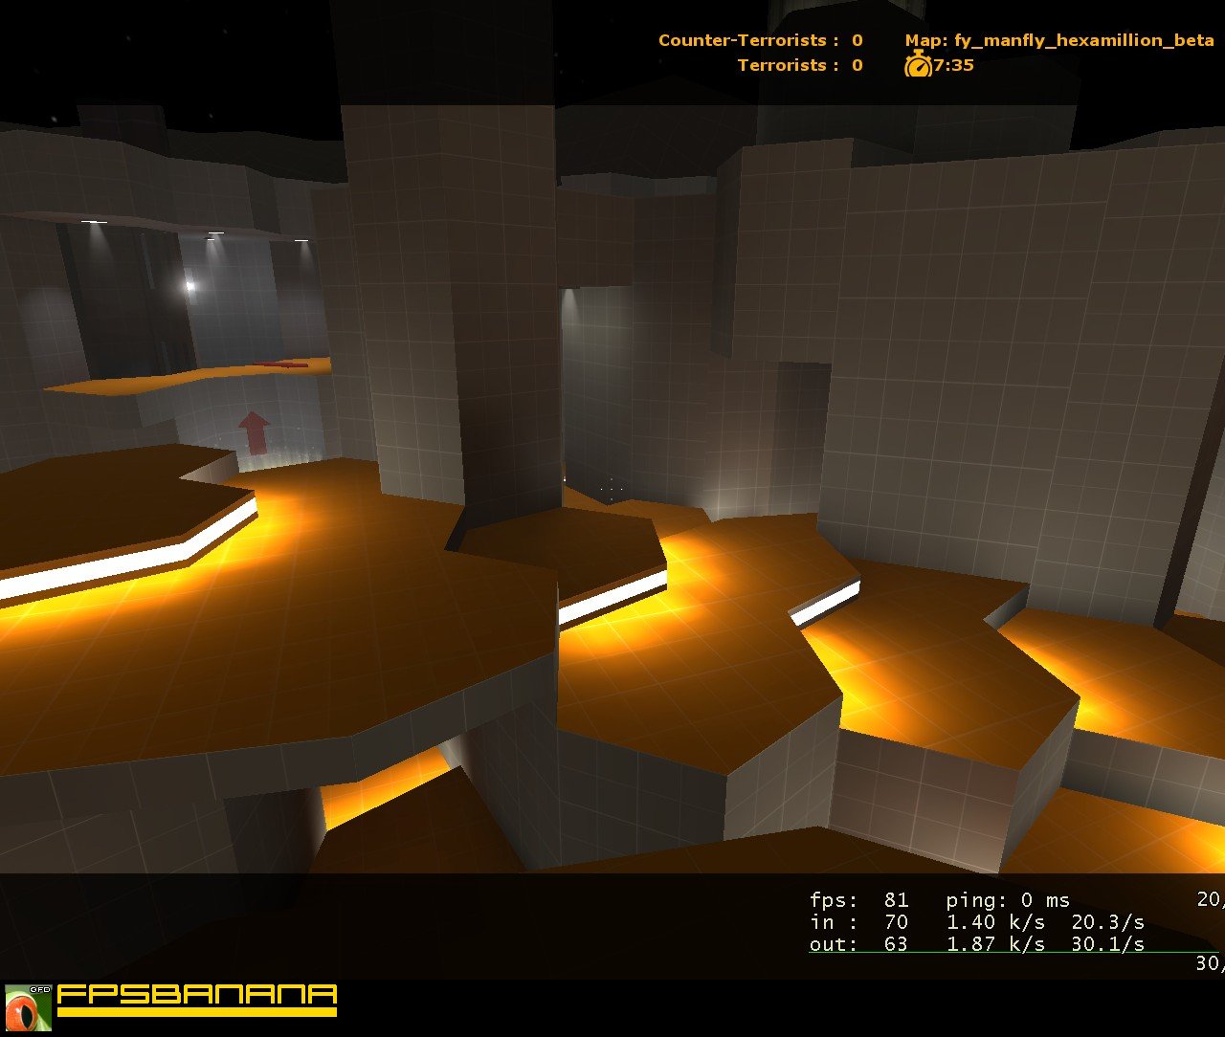Click the white light strip below center pillar

[x=612, y=600]
